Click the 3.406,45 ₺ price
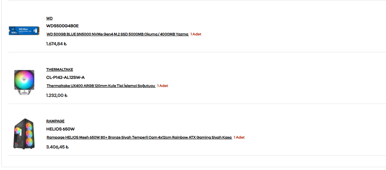Image resolution: width=386 pixels, height=170 pixels. (x=57, y=147)
